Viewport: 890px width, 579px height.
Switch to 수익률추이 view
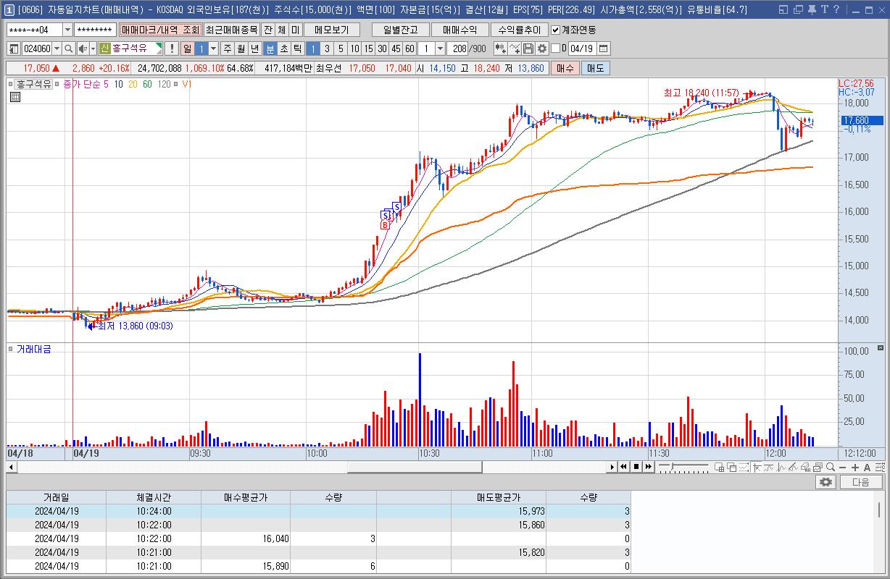coord(519,30)
